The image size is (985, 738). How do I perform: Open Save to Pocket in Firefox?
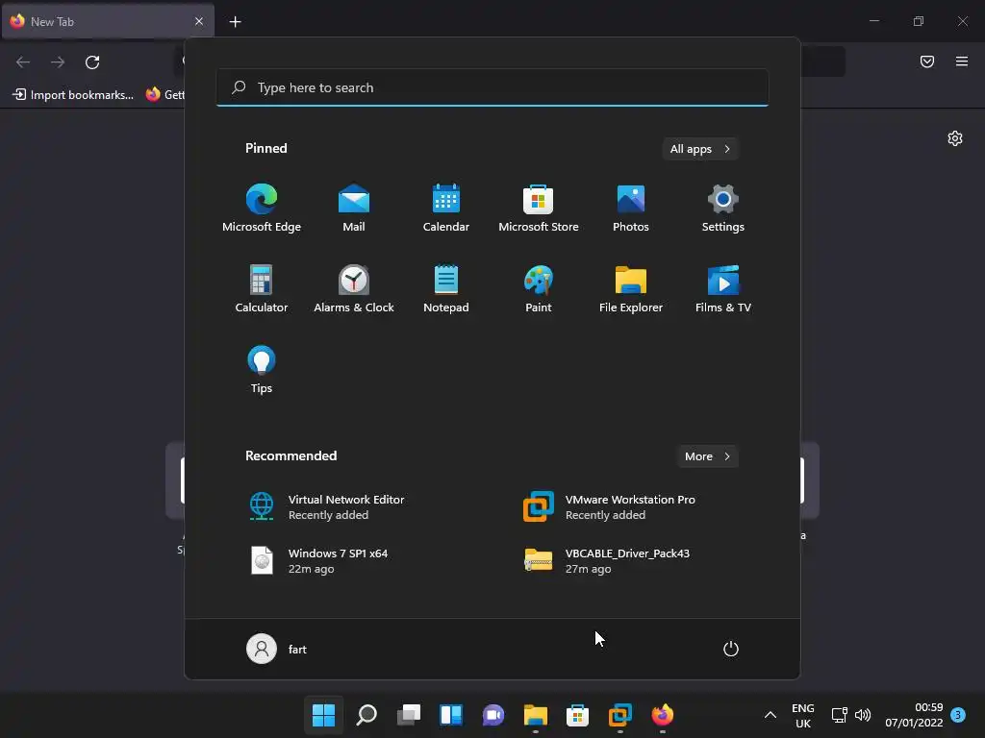click(927, 61)
